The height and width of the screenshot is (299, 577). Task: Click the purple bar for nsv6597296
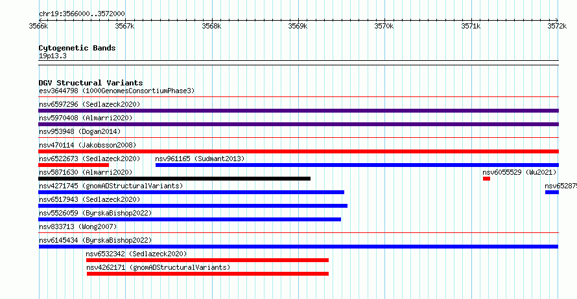click(298, 111)
